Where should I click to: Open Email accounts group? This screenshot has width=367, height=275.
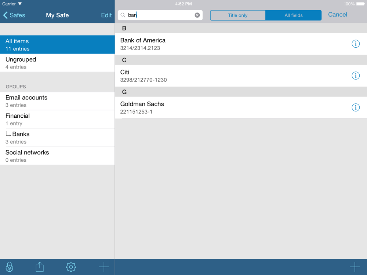[x=57, y=101]
